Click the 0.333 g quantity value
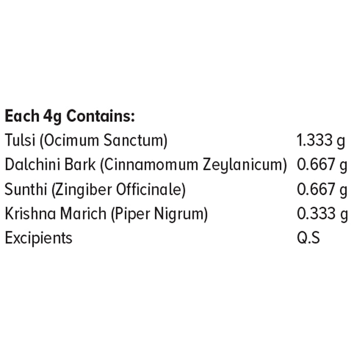 tap(322, 214)
